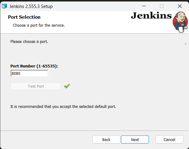Click the recommended default port notice
The width and height of the screenshot is (189, 149).
[x=63, y=107]
